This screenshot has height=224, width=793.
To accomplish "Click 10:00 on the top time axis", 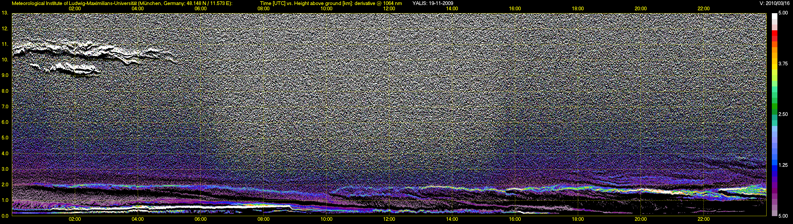I will point(326,9).
